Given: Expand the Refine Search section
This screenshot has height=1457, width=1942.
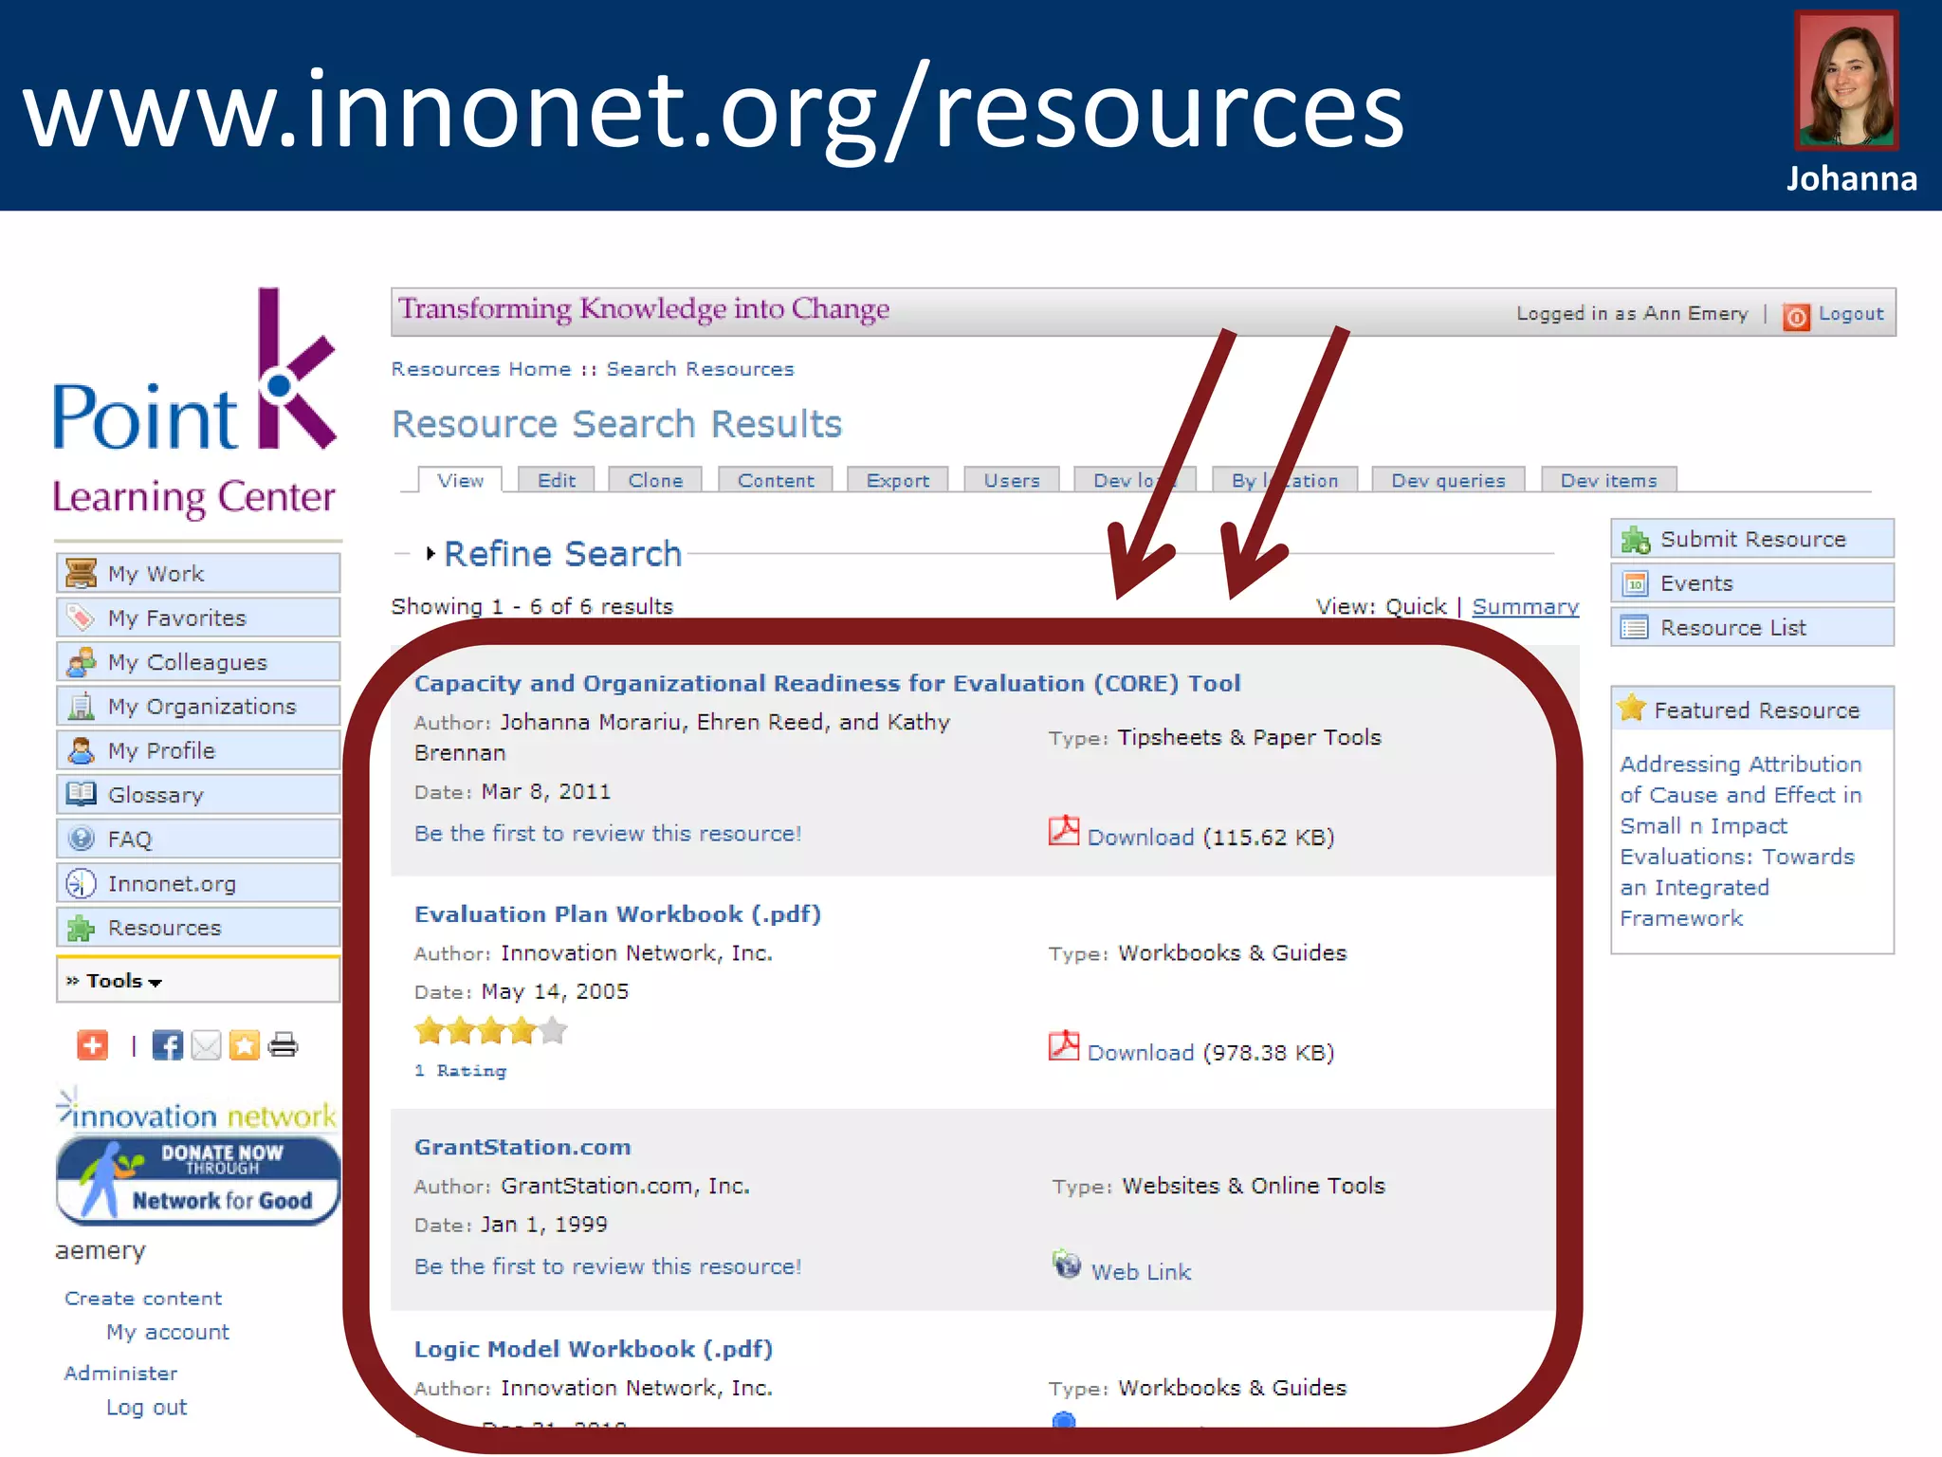Looking at the screenshot, I should pos(562,554).
